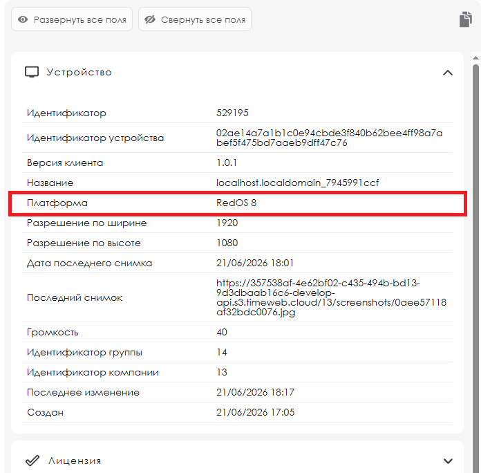Click Развернуть все поля button
481x473 pixels.
(x=72, y=19)
